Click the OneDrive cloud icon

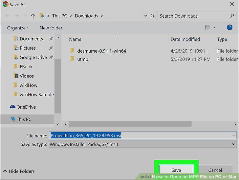(12, 106)
